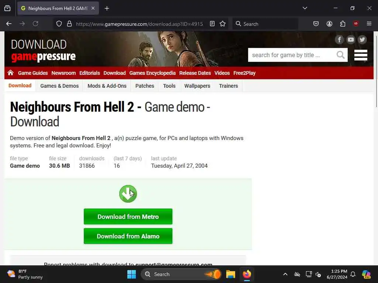Open Gamepressure Facebook icon

tap(339, 39)
